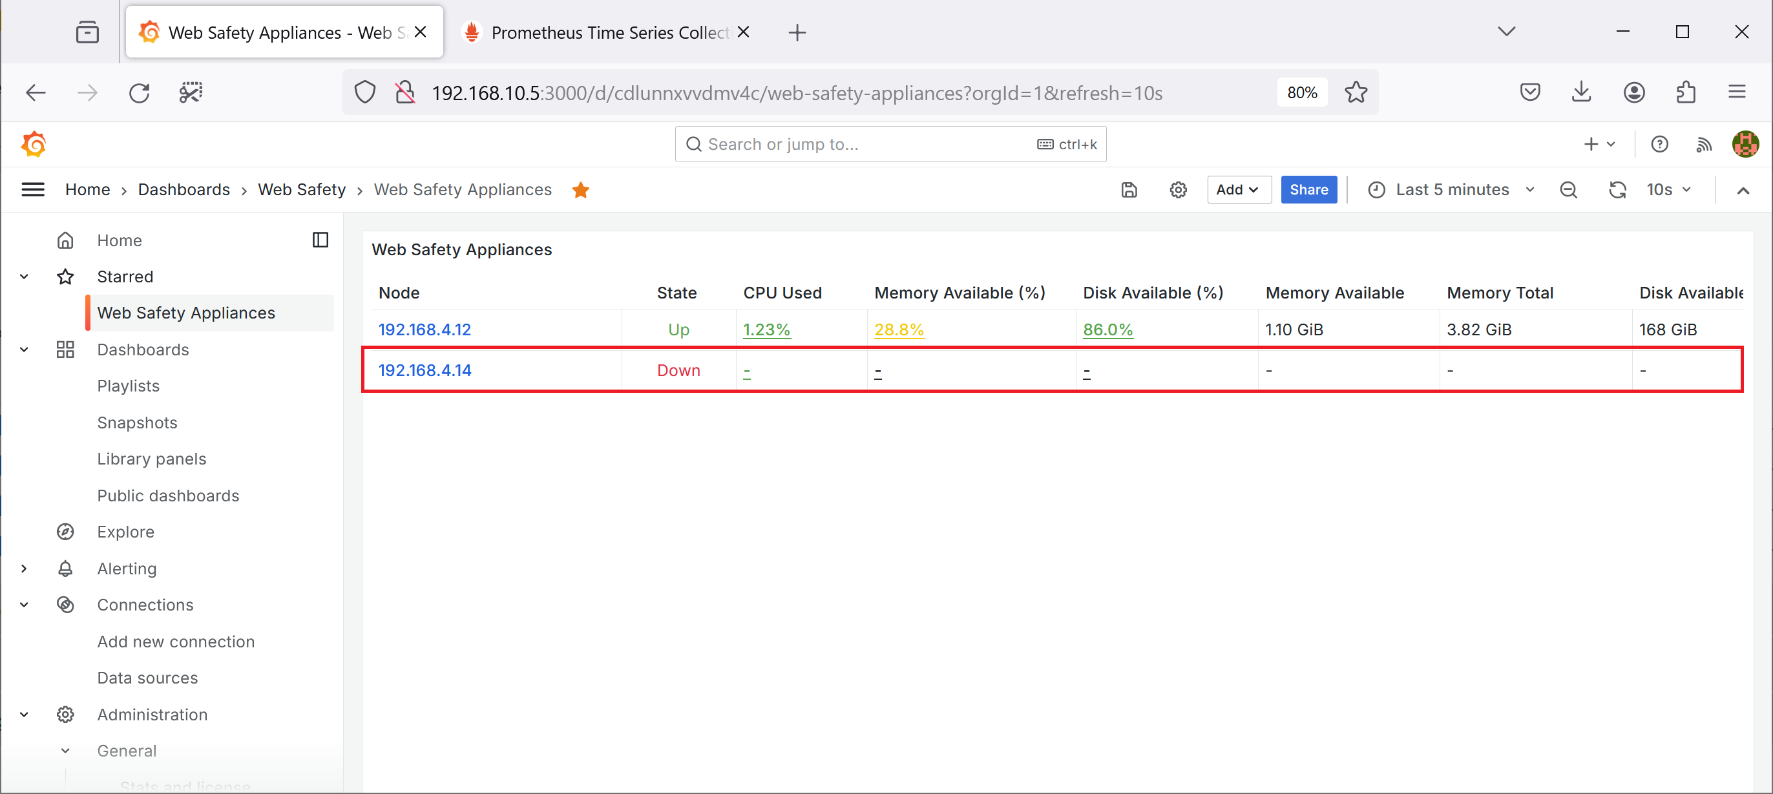The height and width of the screenshot is (794, 1773).
Task: Click the Share dashboard icon
Action: coord(1307,189)
